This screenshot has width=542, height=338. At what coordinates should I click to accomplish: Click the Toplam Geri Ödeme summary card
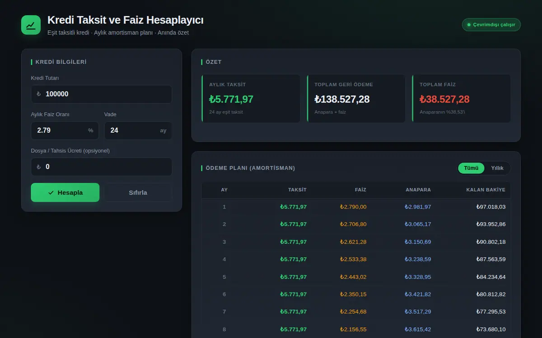(356, 98)
